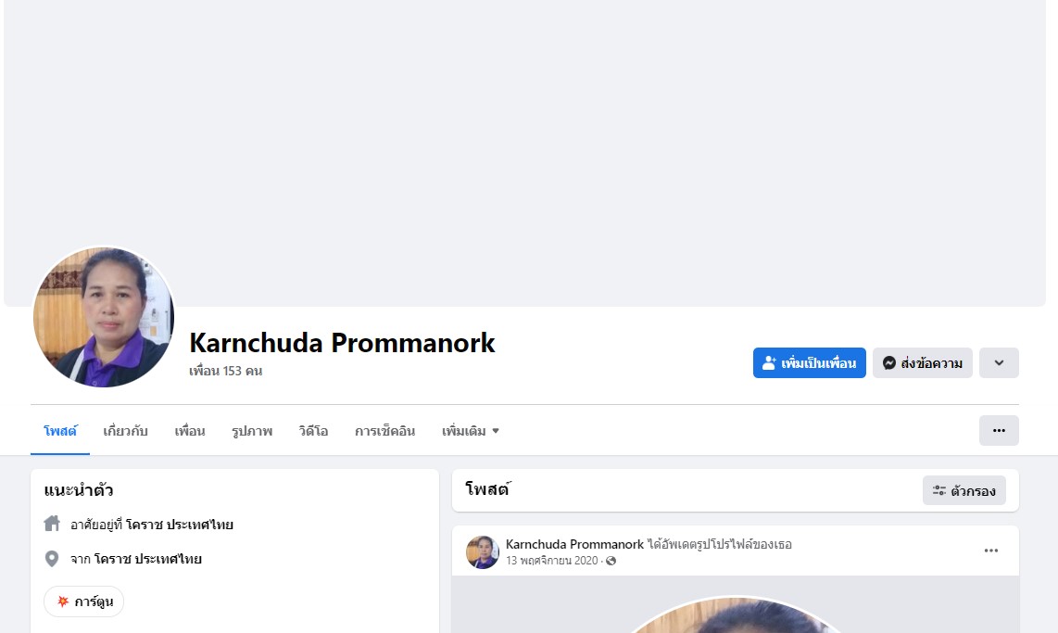Image resolution: width=1058 pixels, height=633 pixels.
Task: Click the location pin icon
Action: point(52,559)
